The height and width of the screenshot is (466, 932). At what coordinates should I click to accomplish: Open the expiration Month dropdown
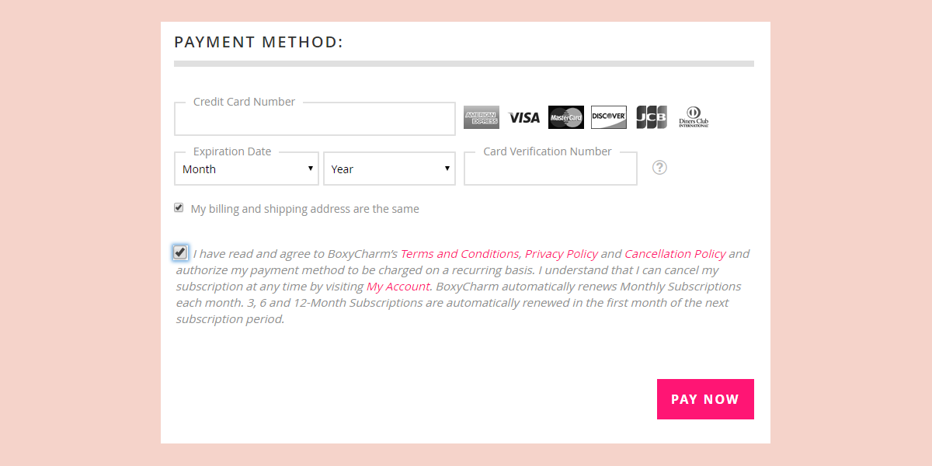click(246, 169)
